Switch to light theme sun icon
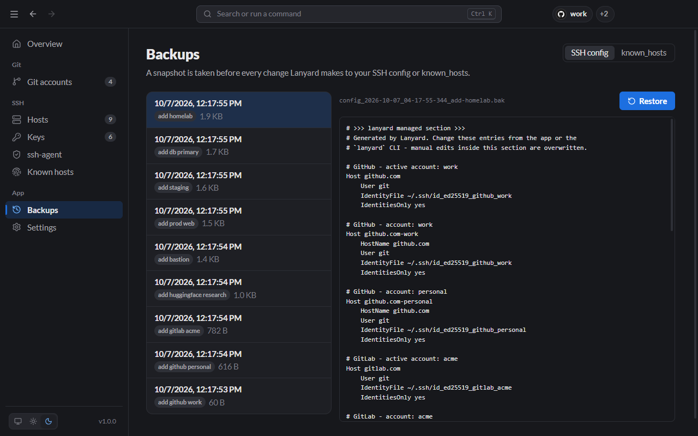Screen dimensions: 698x436 click(x=33, y=421)
